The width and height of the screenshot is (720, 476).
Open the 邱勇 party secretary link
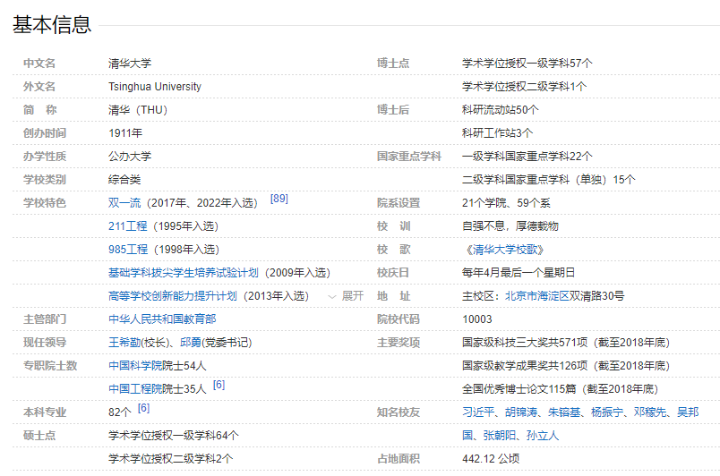point(191,343)
